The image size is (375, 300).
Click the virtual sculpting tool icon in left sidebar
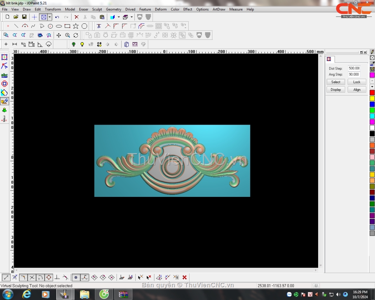pos(4,101)
